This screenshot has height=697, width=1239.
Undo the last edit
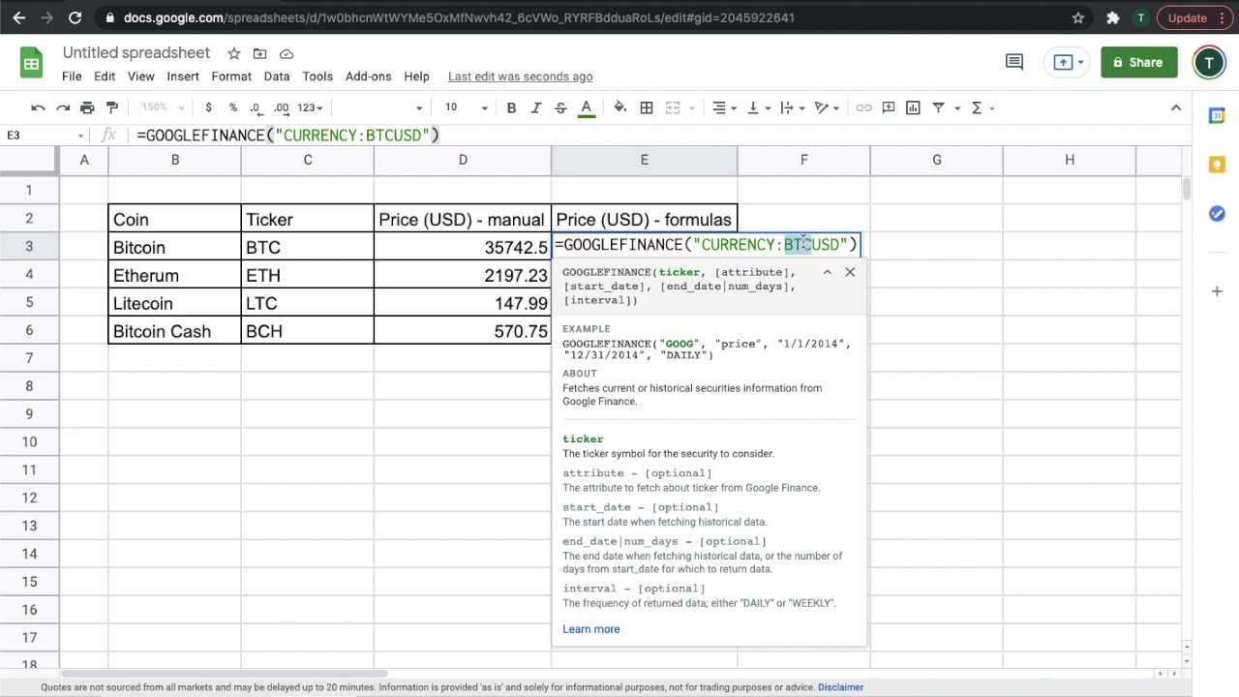pos(38,107)
